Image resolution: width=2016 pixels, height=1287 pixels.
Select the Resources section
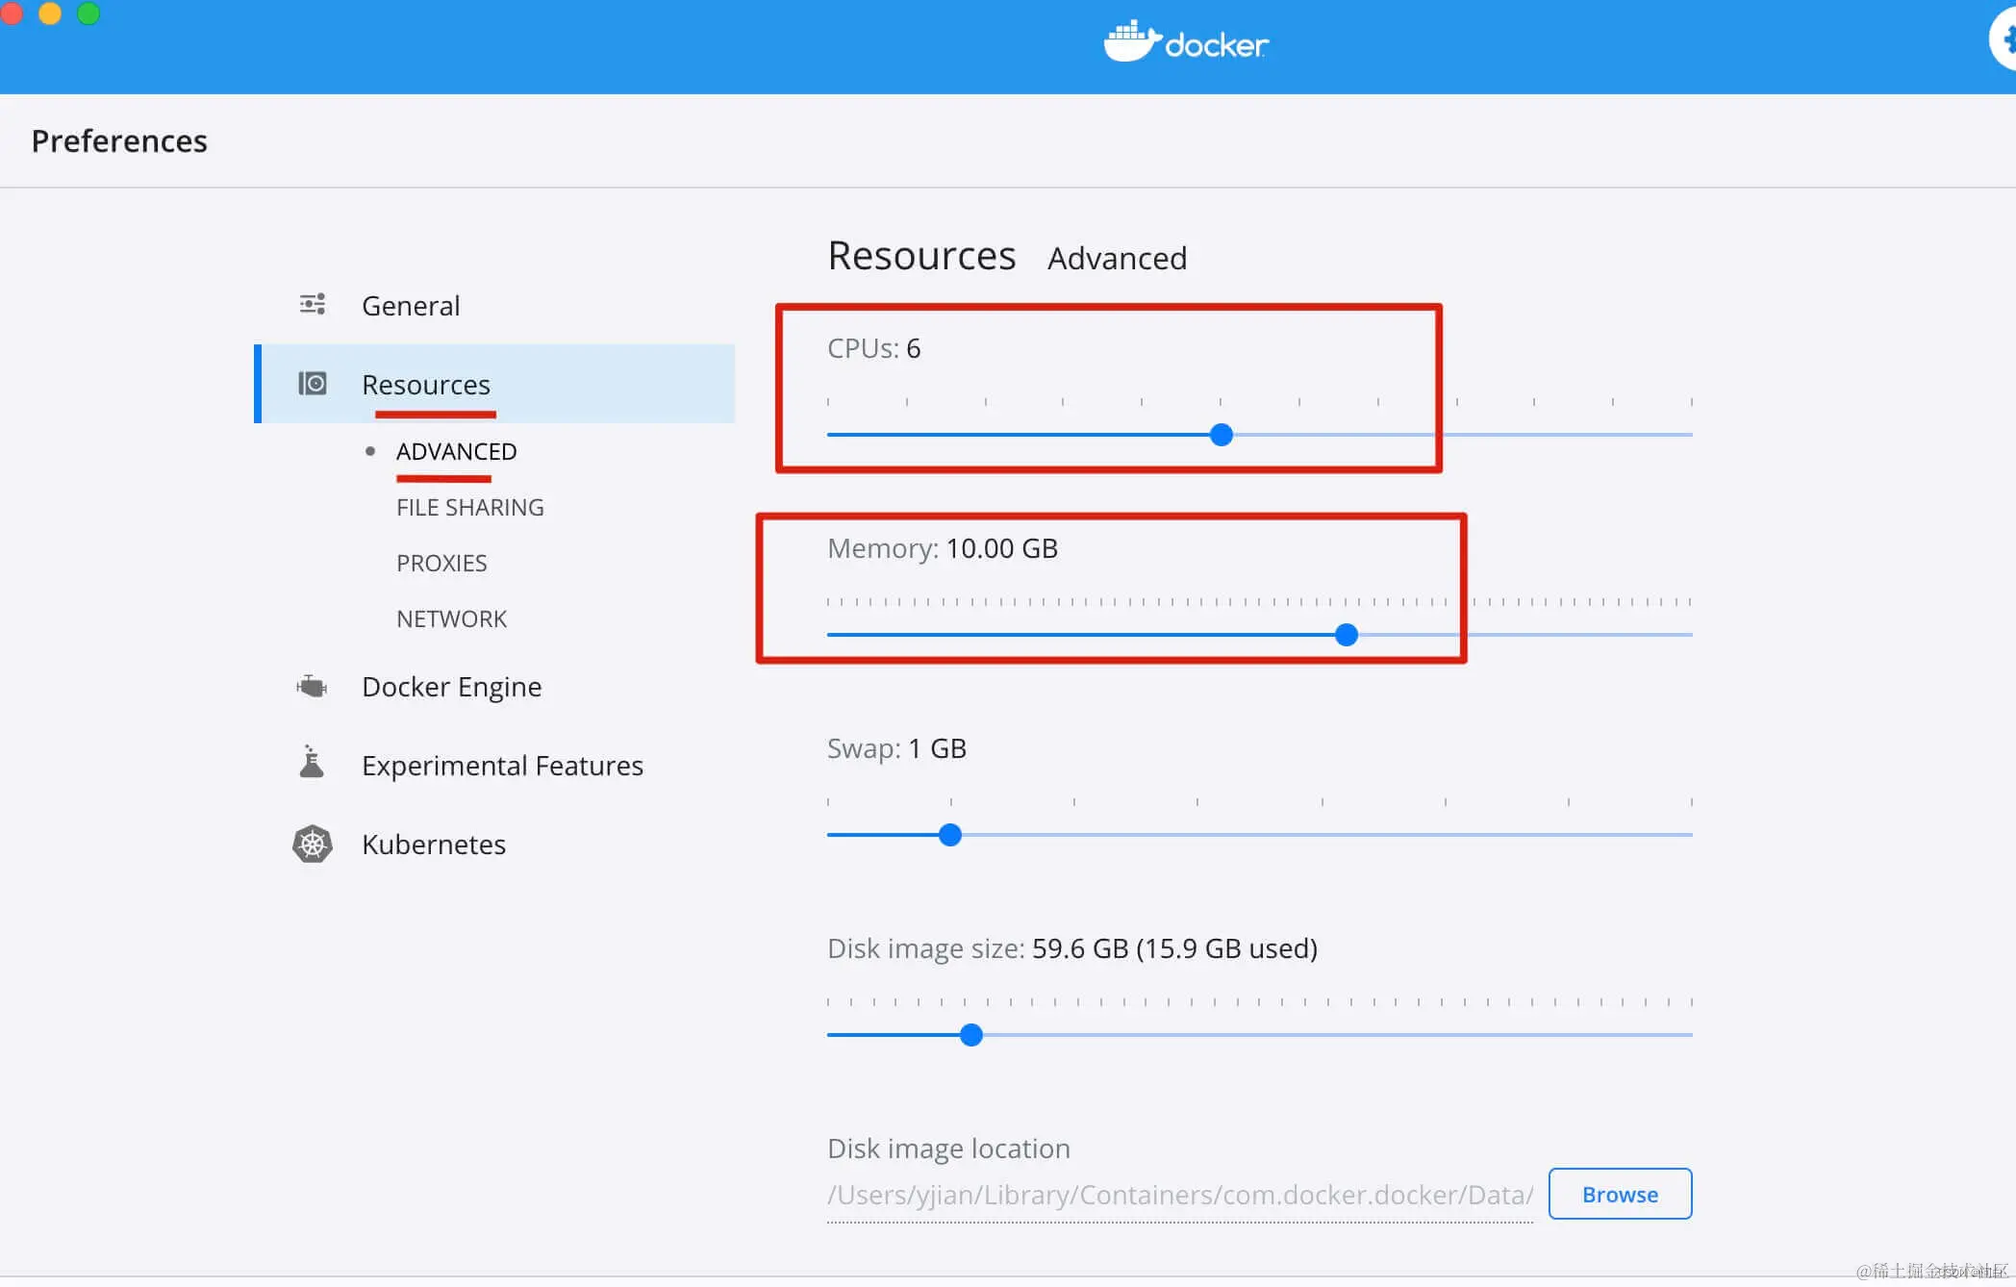[426, 385]
